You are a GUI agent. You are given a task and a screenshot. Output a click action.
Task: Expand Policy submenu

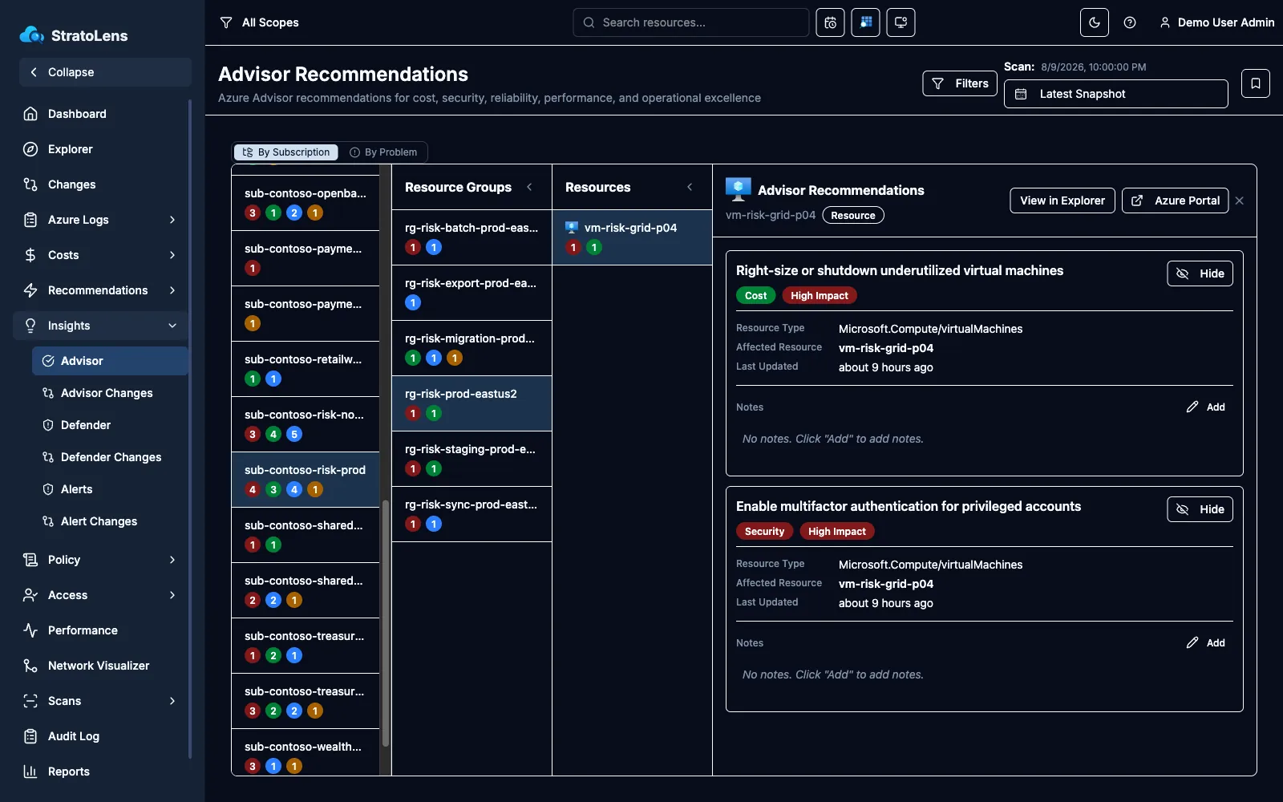pyautogui.click(x=103, y=560)
